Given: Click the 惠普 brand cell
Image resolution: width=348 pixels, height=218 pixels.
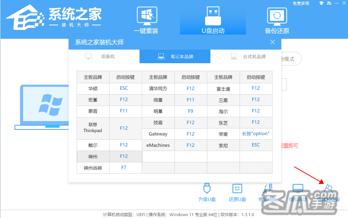Looking at the screenshot, I should (93, 111).
